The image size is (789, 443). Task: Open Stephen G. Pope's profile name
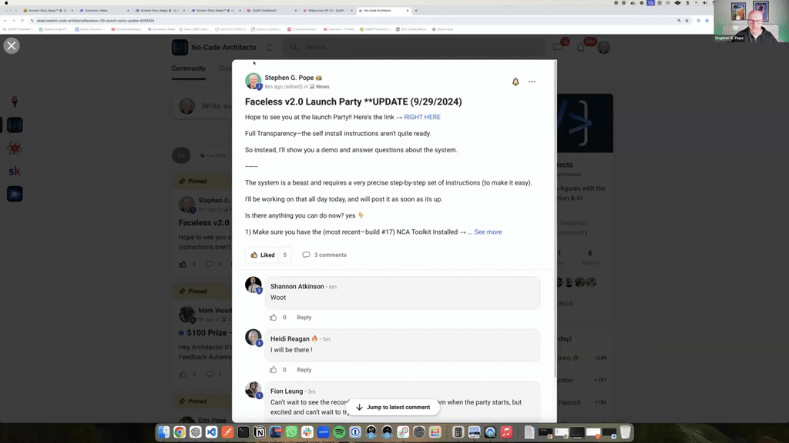289,78
